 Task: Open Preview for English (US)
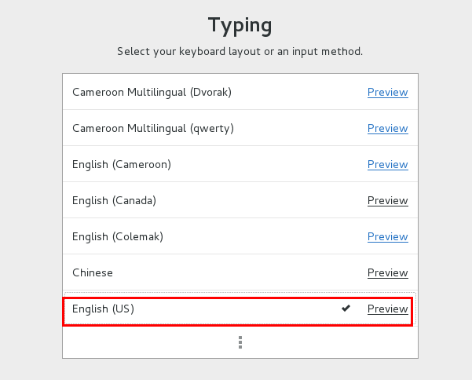click(x=388, y=309)
